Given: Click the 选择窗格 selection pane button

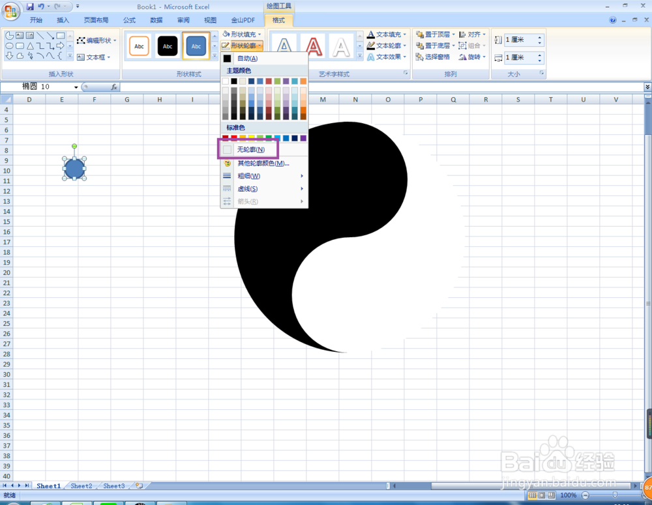Looking at the screenshot, I should pos(433,57).
